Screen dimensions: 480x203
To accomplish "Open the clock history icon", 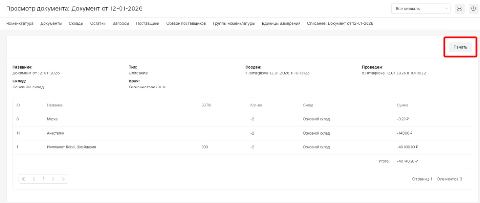I will click(472, 9).
